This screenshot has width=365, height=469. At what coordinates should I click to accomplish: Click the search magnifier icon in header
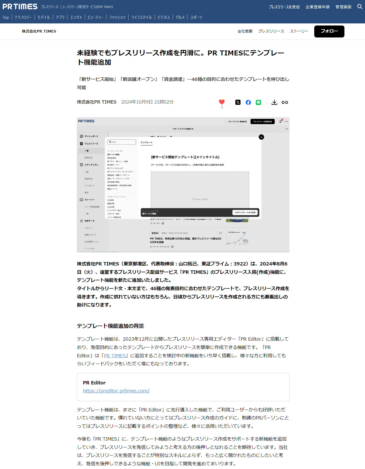pos(360,7)
